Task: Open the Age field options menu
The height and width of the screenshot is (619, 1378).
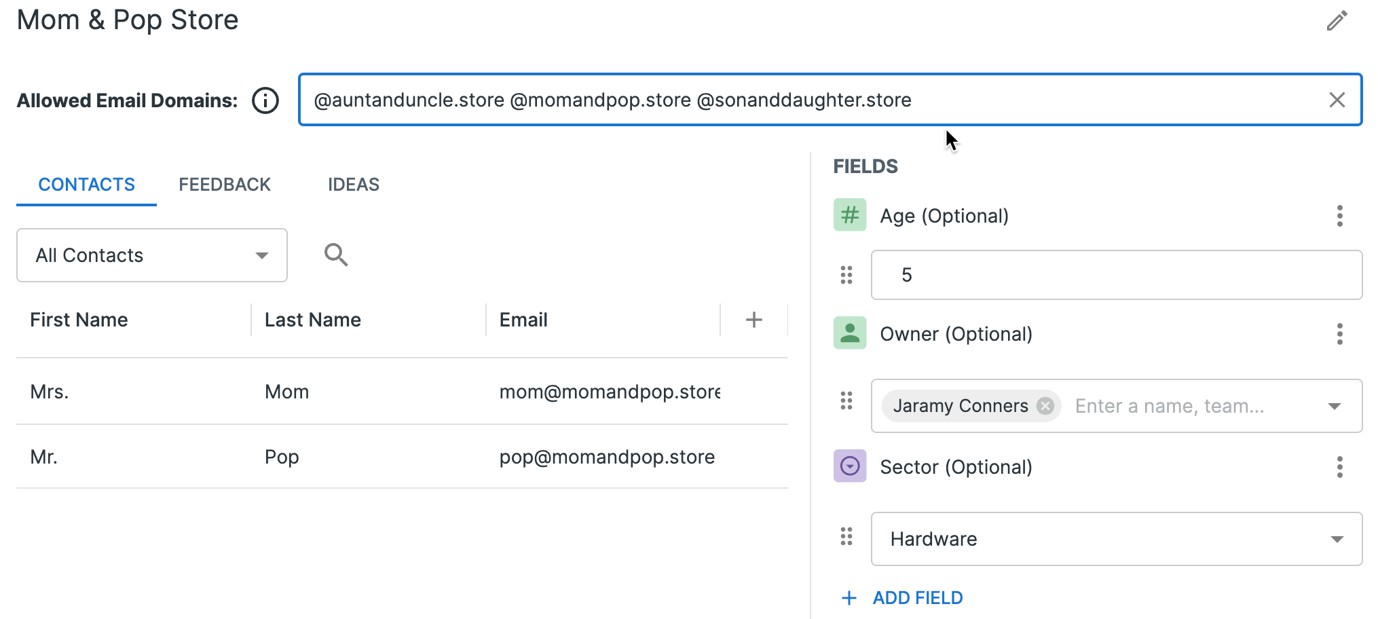Action: [x=1339, y=216]
